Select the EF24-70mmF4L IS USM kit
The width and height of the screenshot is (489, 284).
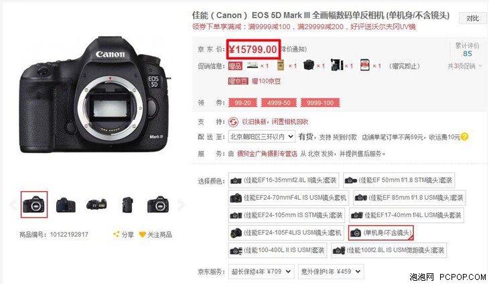coord(288,198)
